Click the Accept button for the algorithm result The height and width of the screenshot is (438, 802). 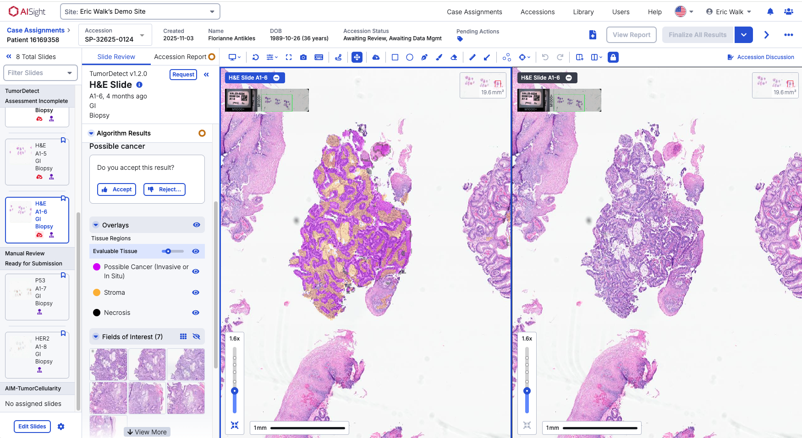coord(116,189)
